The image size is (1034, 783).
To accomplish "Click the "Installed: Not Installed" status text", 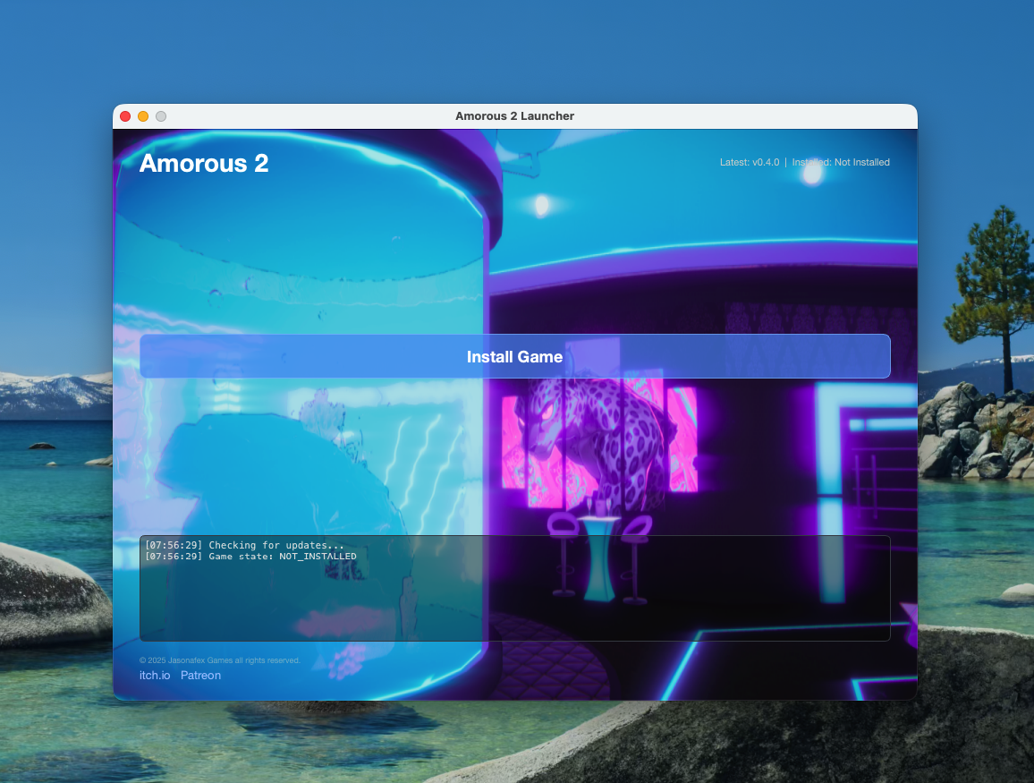I will point(841,162).
